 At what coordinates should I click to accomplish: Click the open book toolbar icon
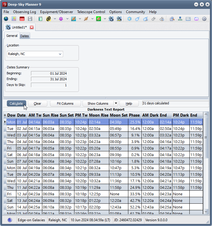pyautogui.click(x=196, y=19)
